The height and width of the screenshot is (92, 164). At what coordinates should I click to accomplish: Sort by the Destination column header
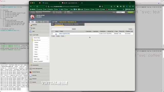(103, 31)
